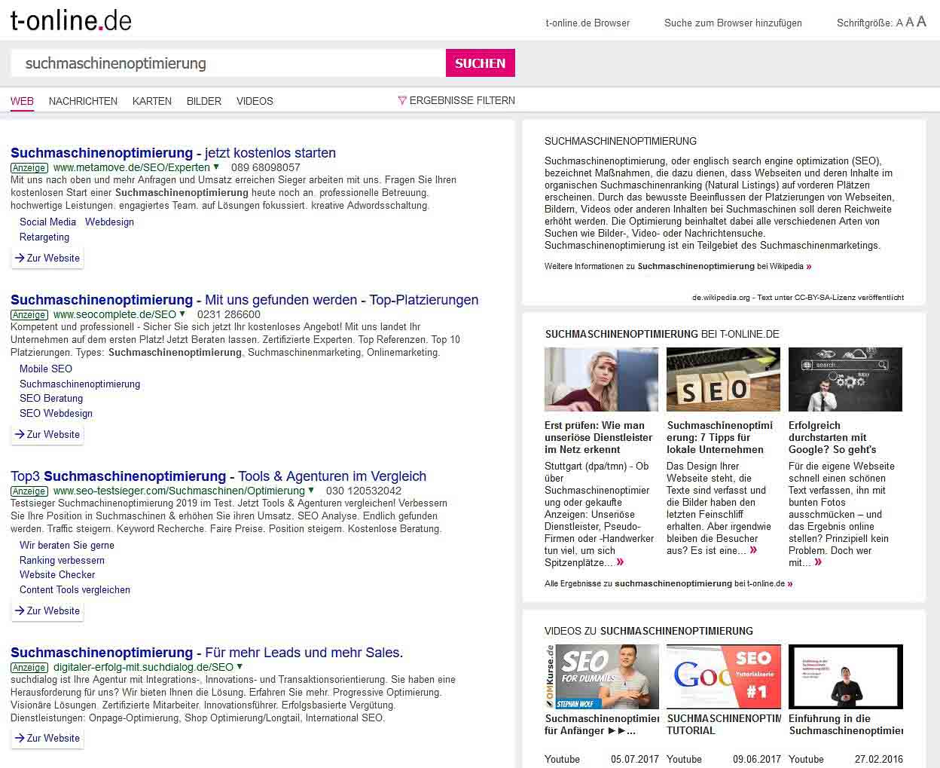Play 'Einführung in die Suchmaschinenoptimierung' video thumbnail
This screenshot has height=768, width=940.
click(x=845, y=676)
